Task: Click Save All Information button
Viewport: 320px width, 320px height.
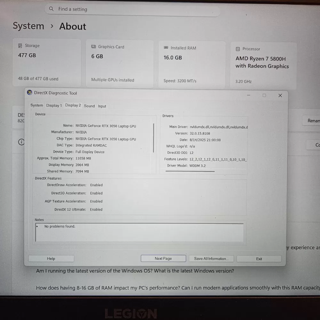Action: 211,259
